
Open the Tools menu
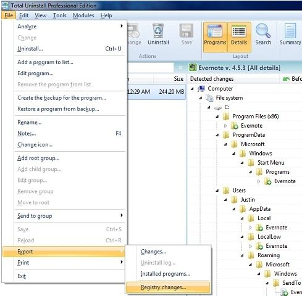60,15
